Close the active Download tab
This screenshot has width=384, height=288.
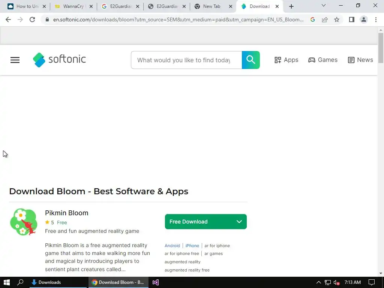click(x=277, y=7)
